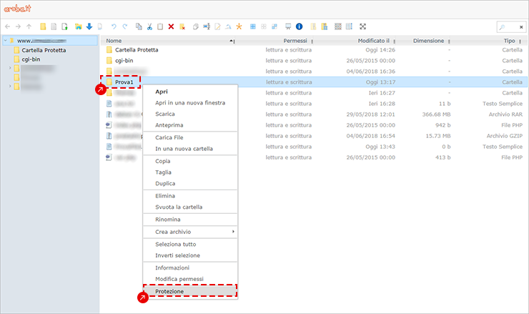Go back with the left arrow icon
The width and height of the screenshot is (529, 314).
pyautogui.click(x=7, y=26)
